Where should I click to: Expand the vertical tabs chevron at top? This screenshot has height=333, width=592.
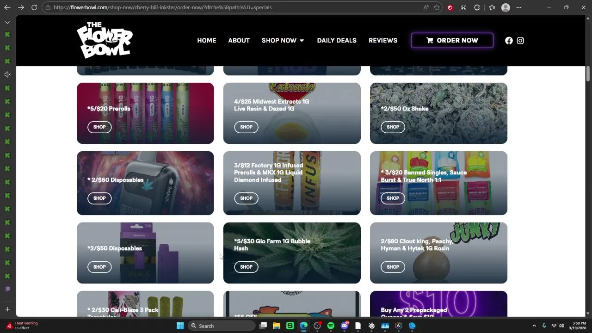[7, 22]
